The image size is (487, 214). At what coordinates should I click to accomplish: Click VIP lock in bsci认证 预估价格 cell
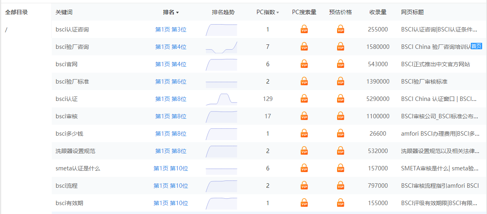341,99
